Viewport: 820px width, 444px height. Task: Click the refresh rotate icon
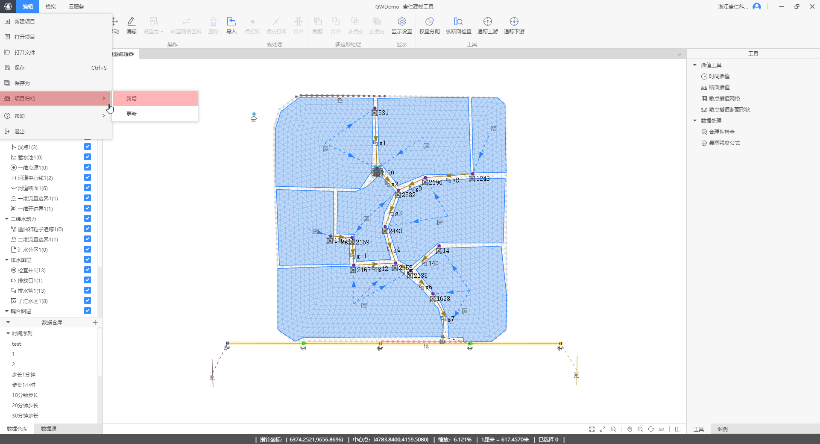(651, 429)
